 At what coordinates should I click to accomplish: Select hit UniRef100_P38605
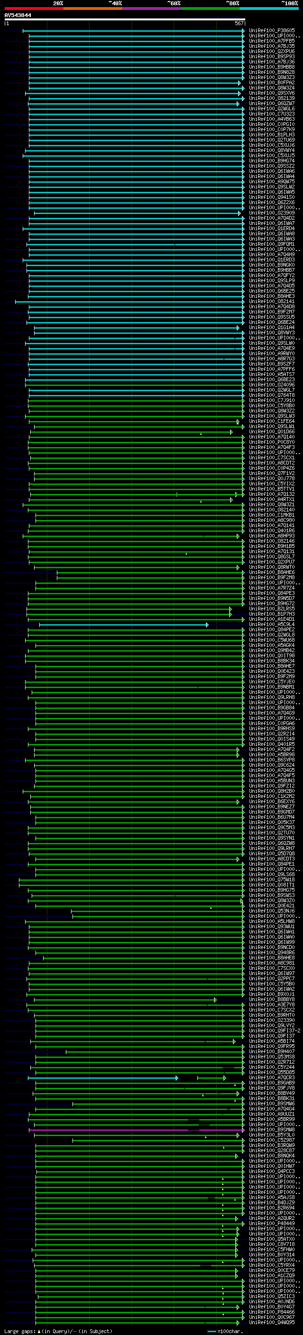[x=271, y=31]
